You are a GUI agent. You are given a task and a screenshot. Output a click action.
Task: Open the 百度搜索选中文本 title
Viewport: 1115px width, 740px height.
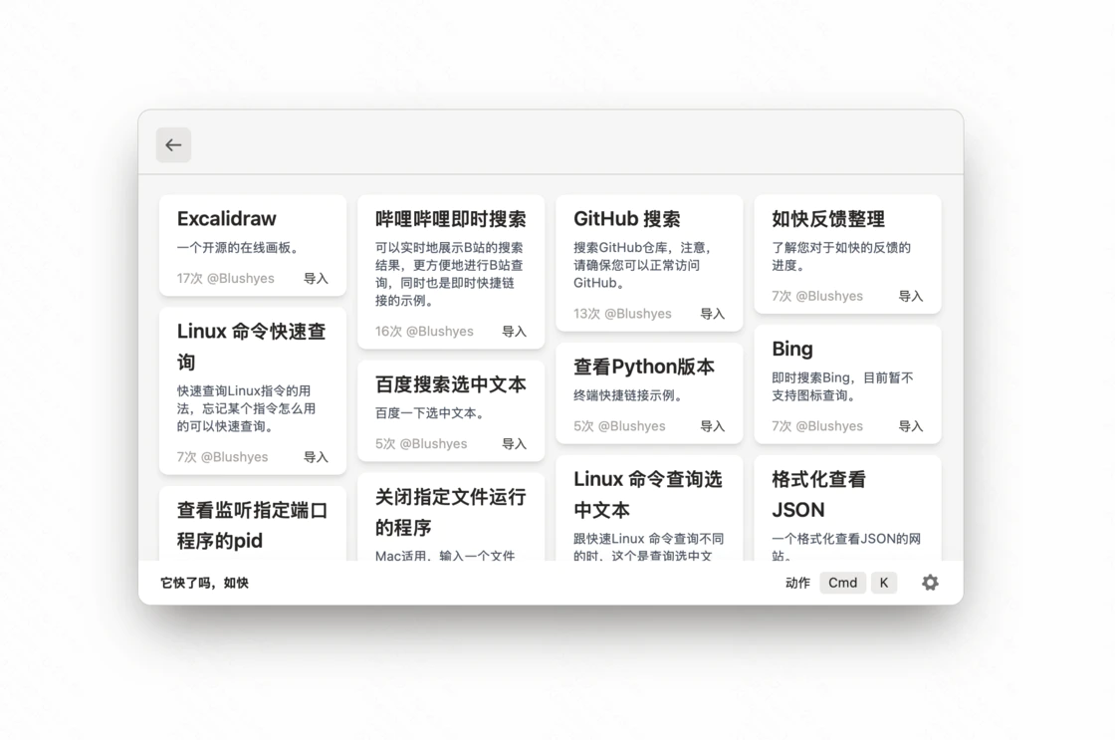click(451, 384)
